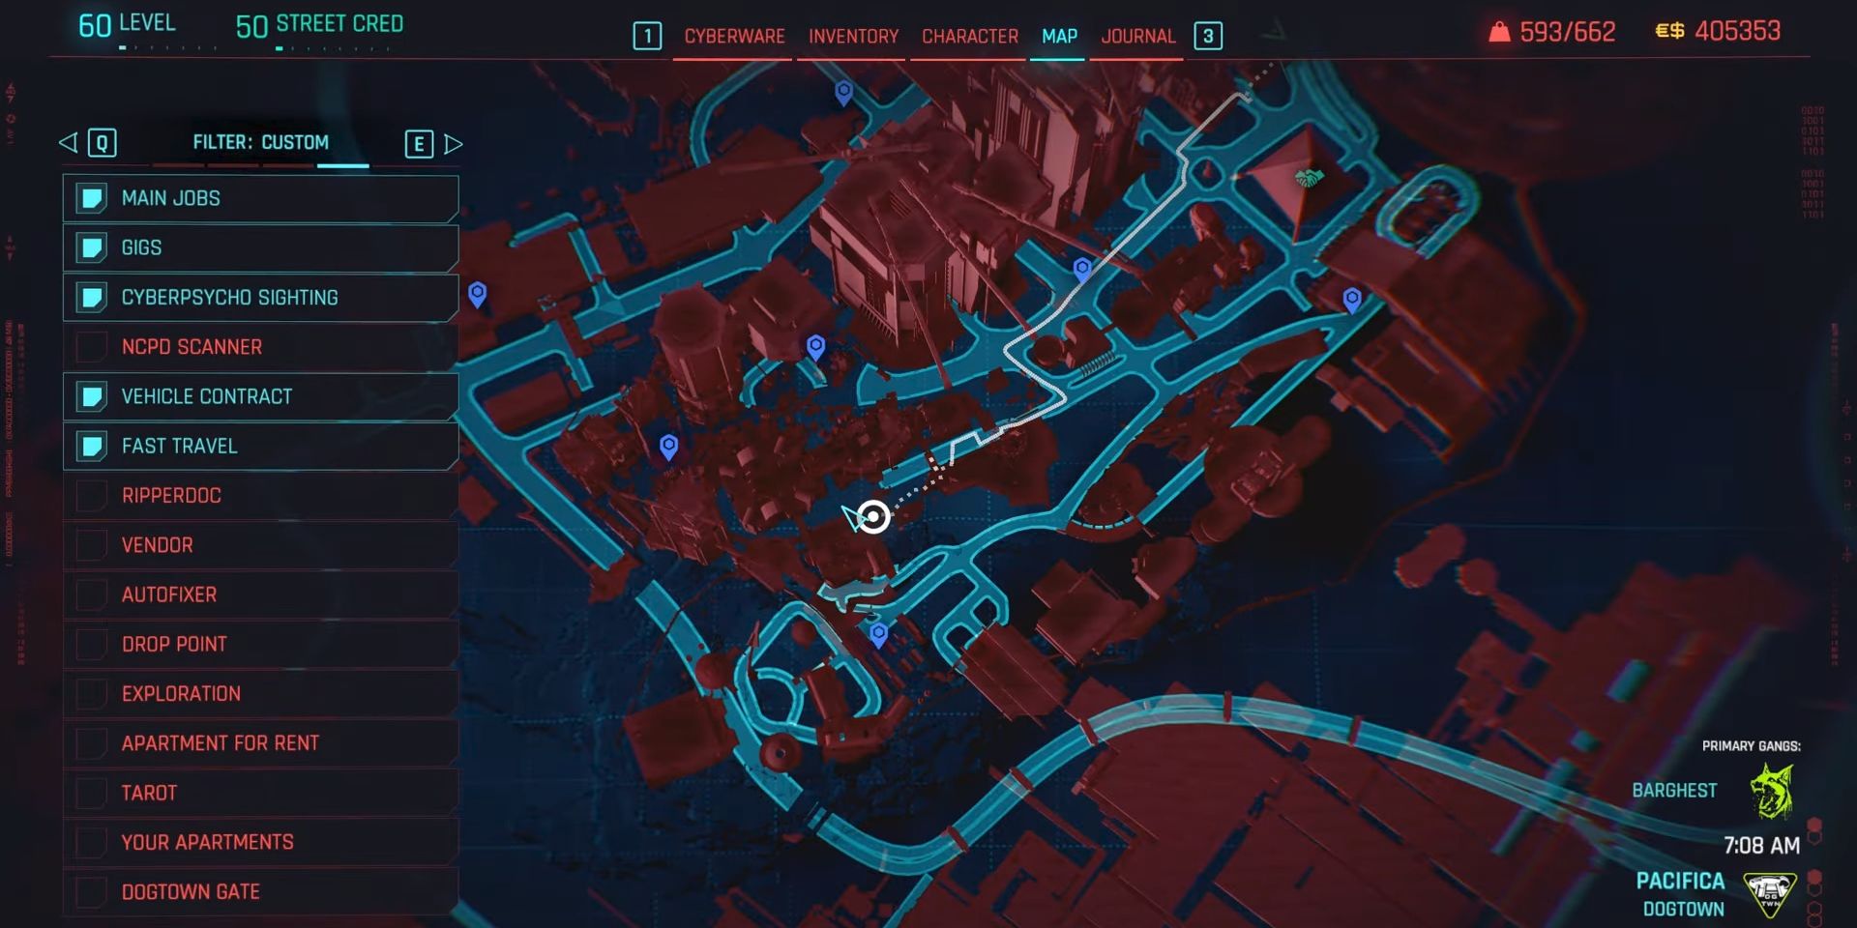Select the rightmost fast travel pin

click(x=1352, y=300)
